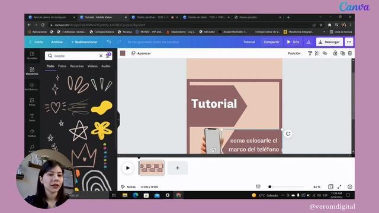This screenshot has width=379, height=213.
Task: Open a new browser tab with plus
Action: 288,17
